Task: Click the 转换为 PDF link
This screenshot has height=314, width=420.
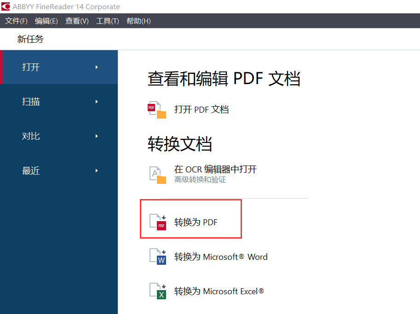Action: click(196, 222)
